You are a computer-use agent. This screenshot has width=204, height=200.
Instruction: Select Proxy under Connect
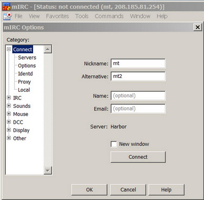(x=24, y=82)
